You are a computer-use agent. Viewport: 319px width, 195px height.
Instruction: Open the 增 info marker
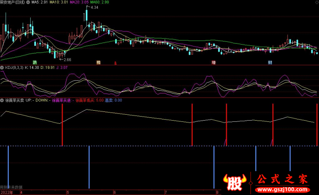coord(213,62)
